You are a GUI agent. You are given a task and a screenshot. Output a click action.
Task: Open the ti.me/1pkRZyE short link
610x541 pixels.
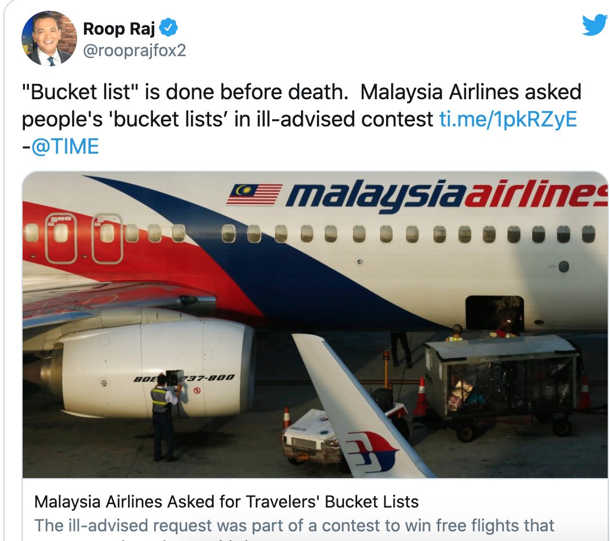click(508, 119)
